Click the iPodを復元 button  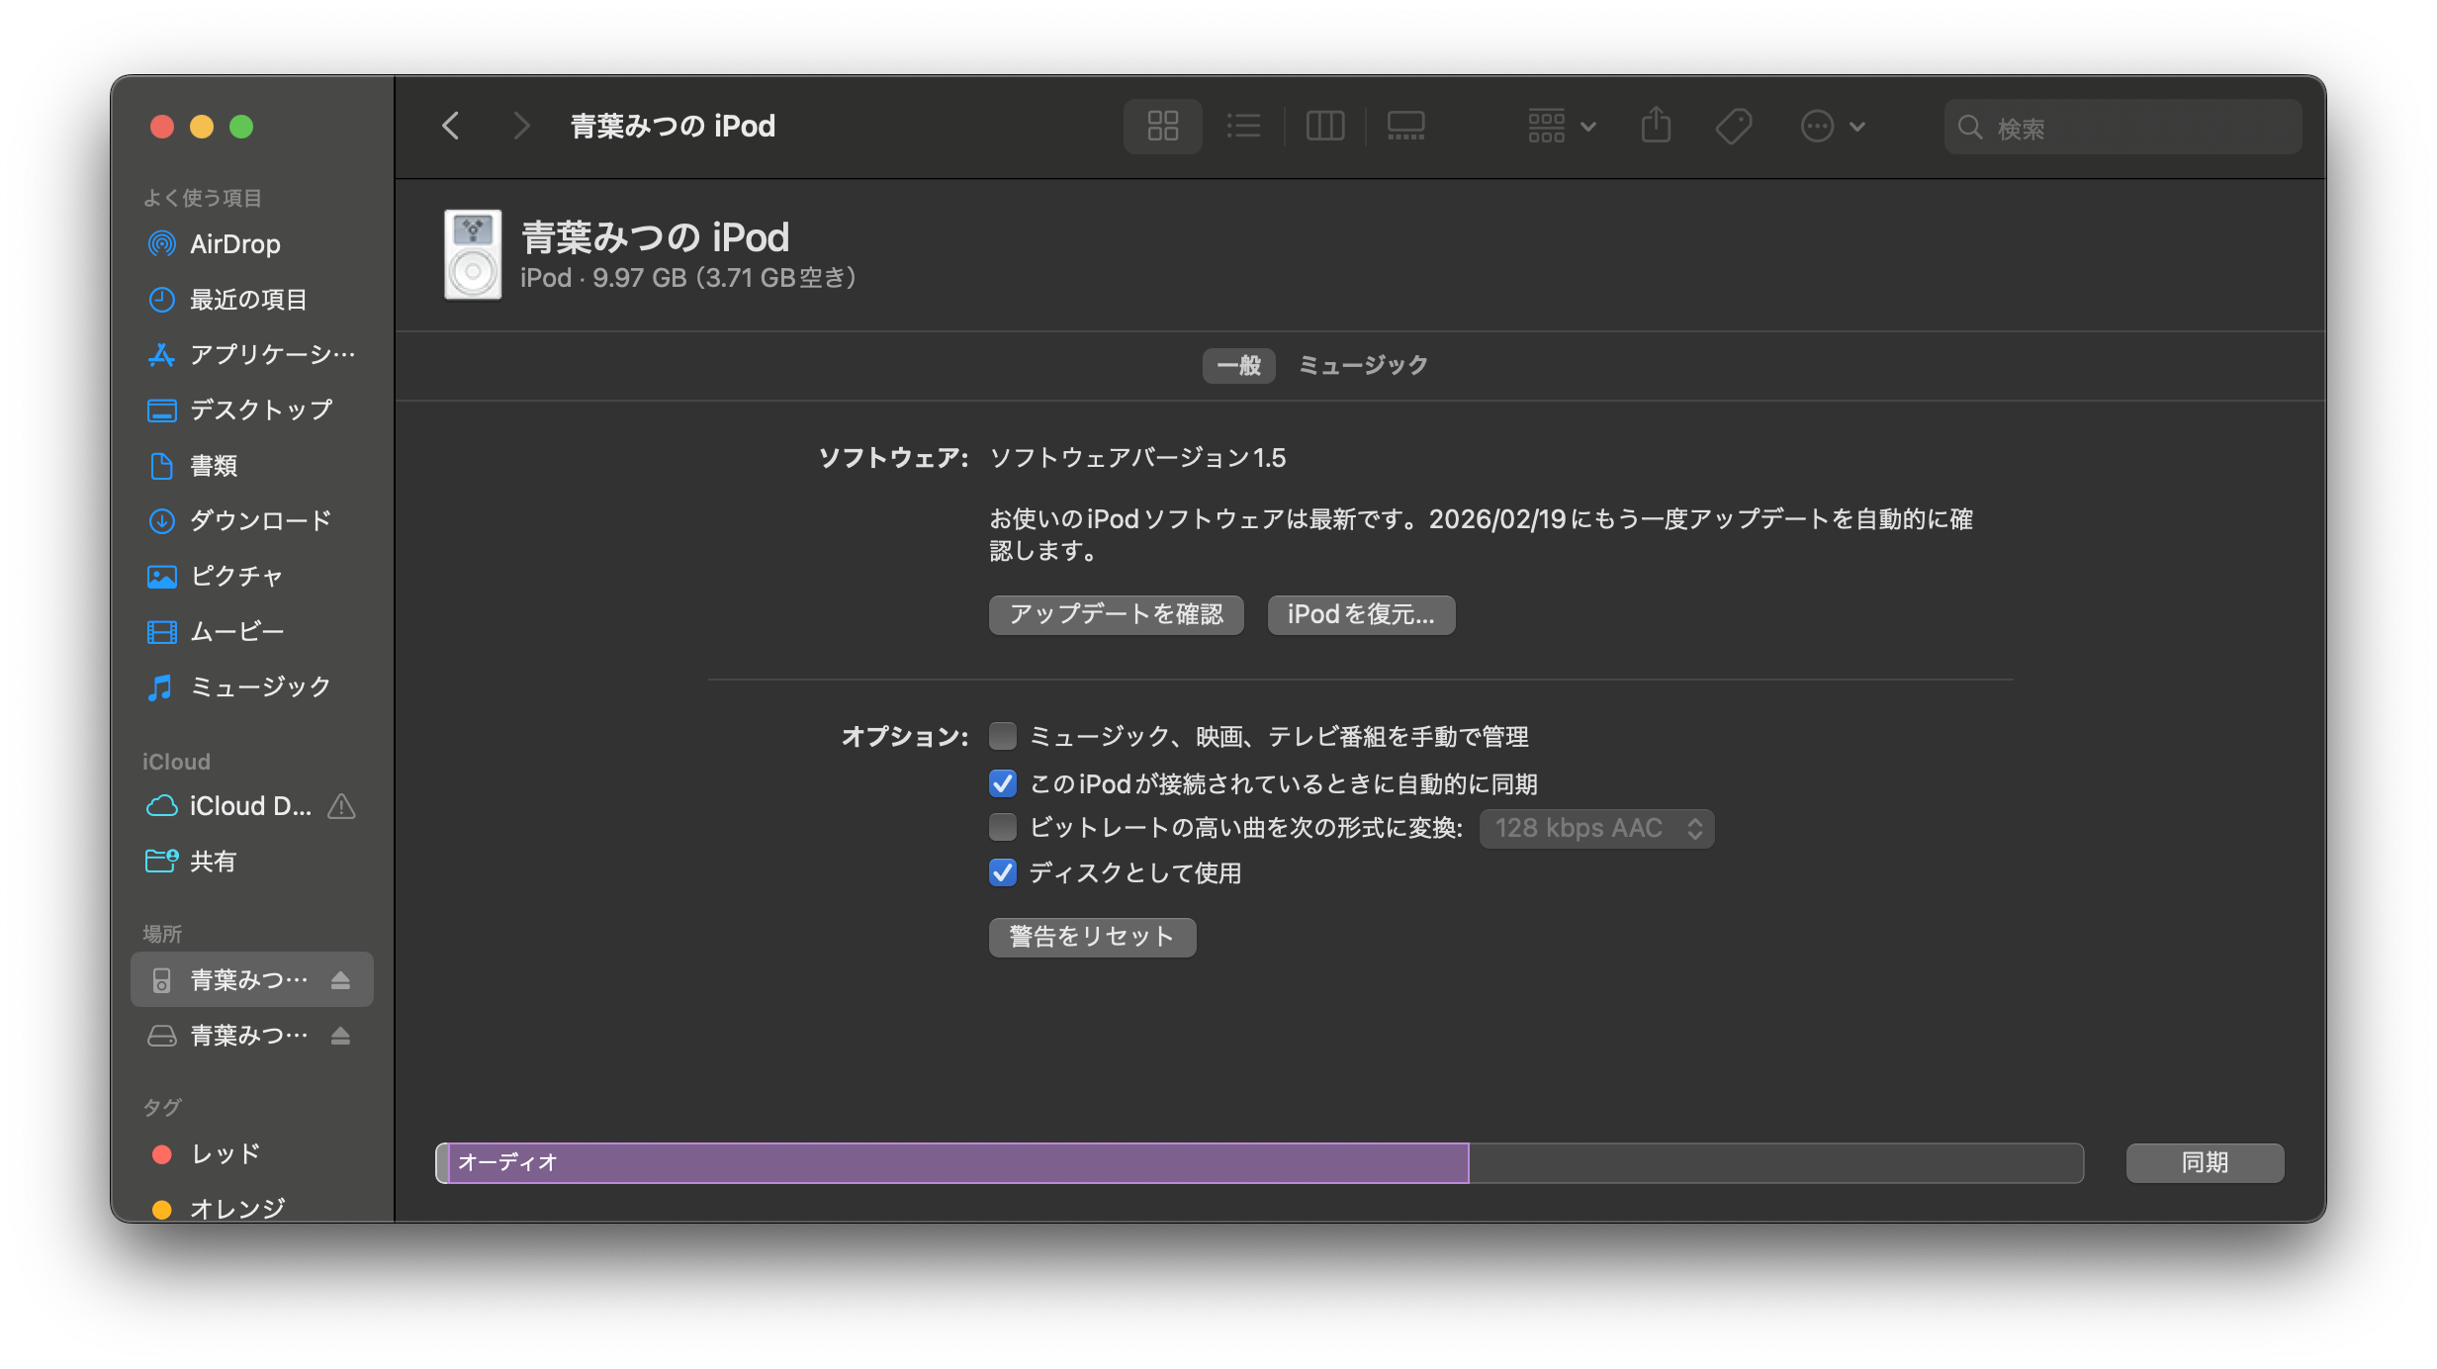click(x=1361, y=615)
